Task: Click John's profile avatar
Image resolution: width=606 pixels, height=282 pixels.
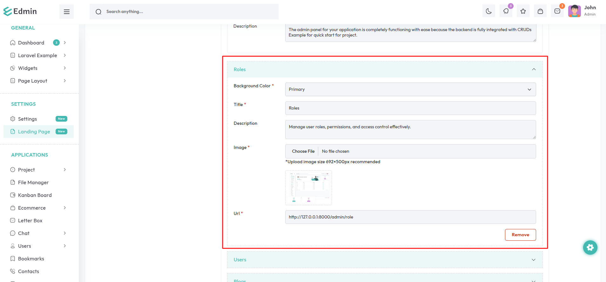Action: (x=574, y=11)
